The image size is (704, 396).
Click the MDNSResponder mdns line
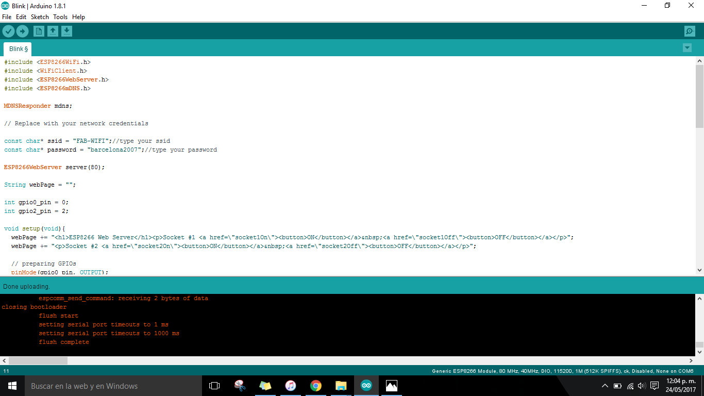(x=38, y=106)
